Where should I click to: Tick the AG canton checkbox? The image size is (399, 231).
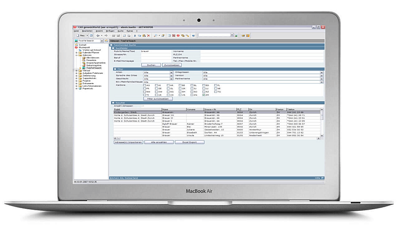point(144,85)
